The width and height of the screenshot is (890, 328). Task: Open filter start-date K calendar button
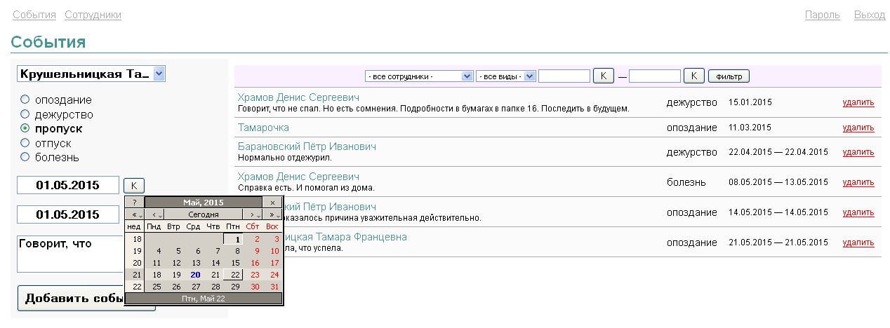pos(604,76)
